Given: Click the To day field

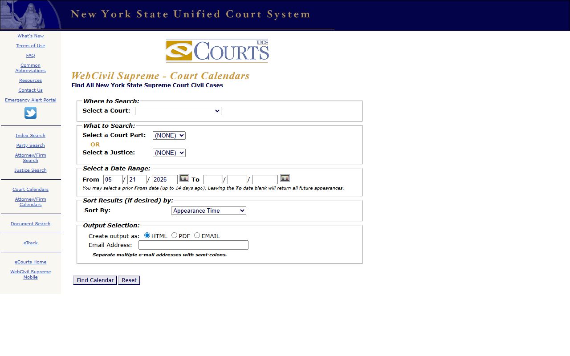Looking at the screenshot, I should 237,179.
